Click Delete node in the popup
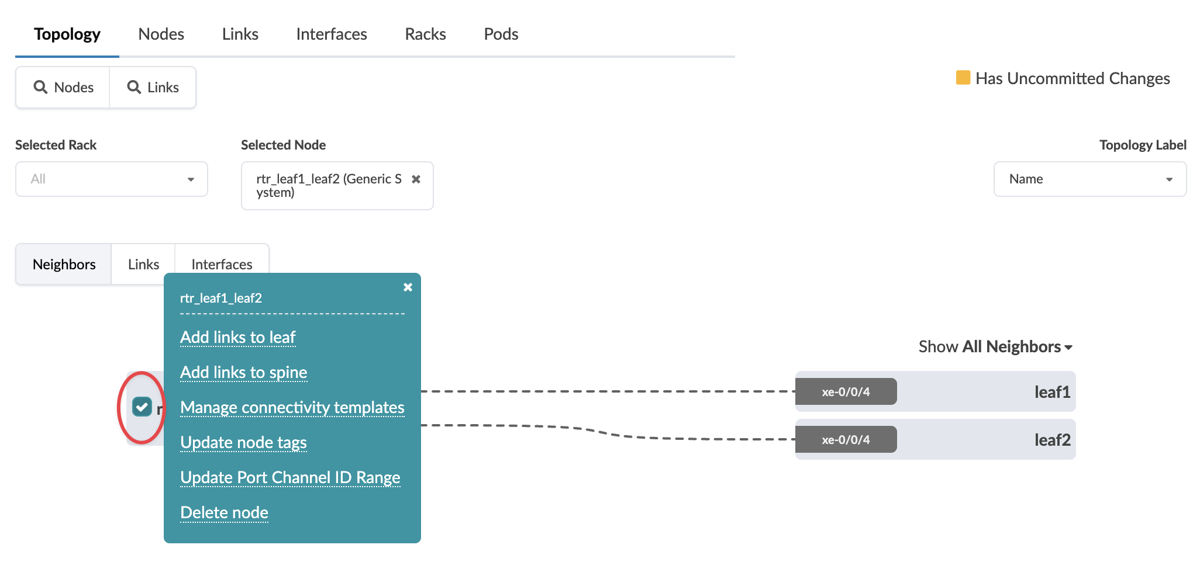Image resolution: width=1200 pixels, height=569 pixels. 224,513
